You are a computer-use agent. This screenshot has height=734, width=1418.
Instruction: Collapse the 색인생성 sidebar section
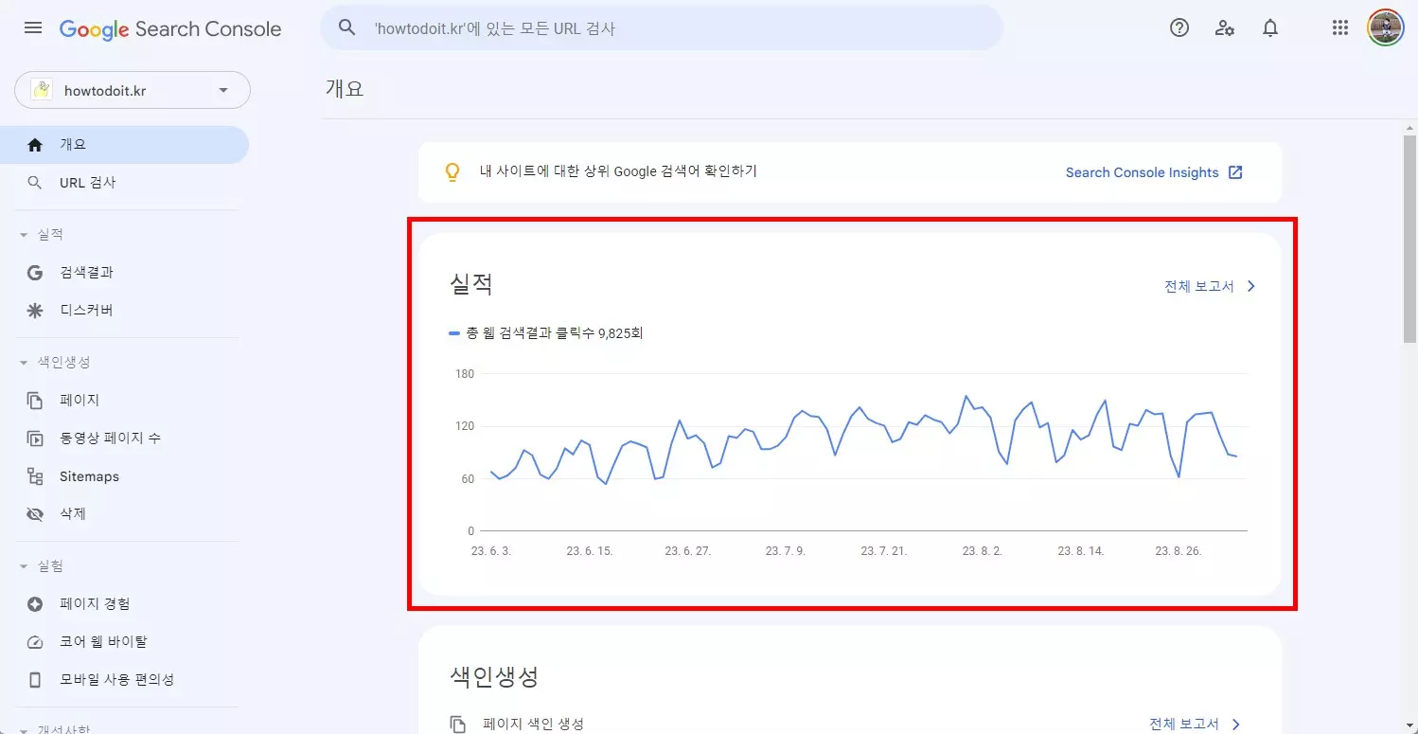23,362
